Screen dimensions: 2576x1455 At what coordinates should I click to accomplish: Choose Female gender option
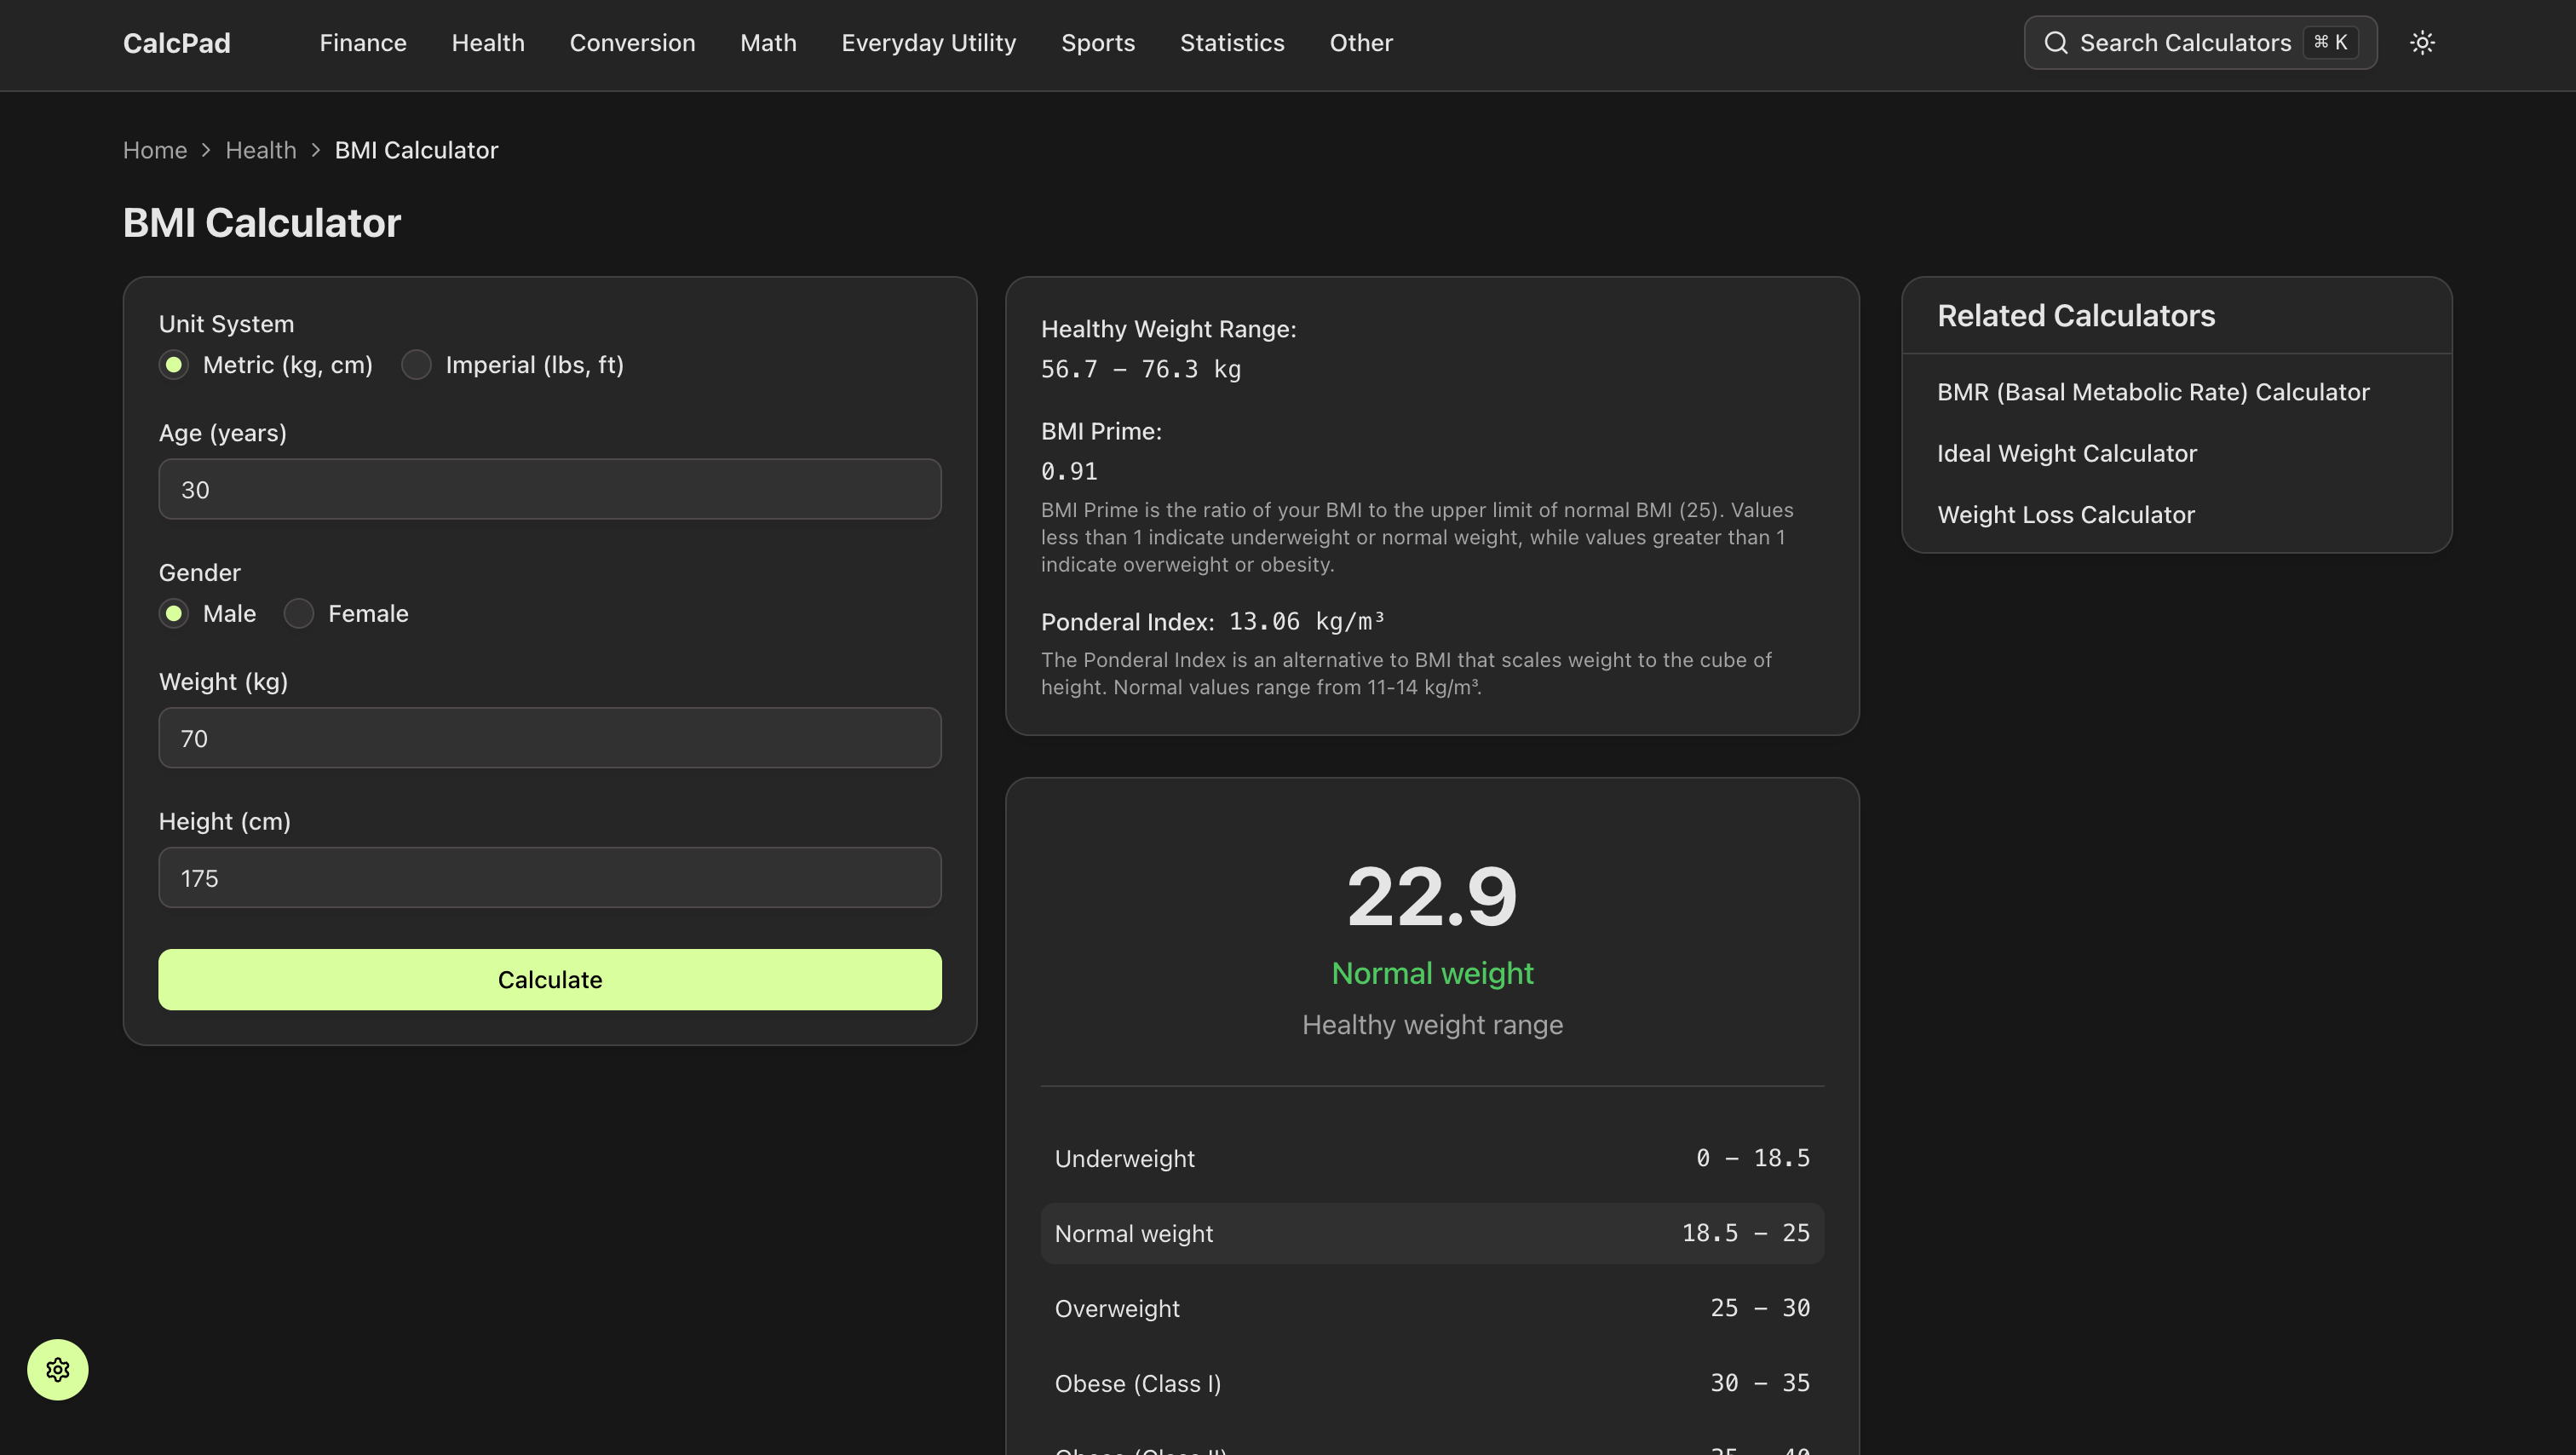tap(299, 614)
